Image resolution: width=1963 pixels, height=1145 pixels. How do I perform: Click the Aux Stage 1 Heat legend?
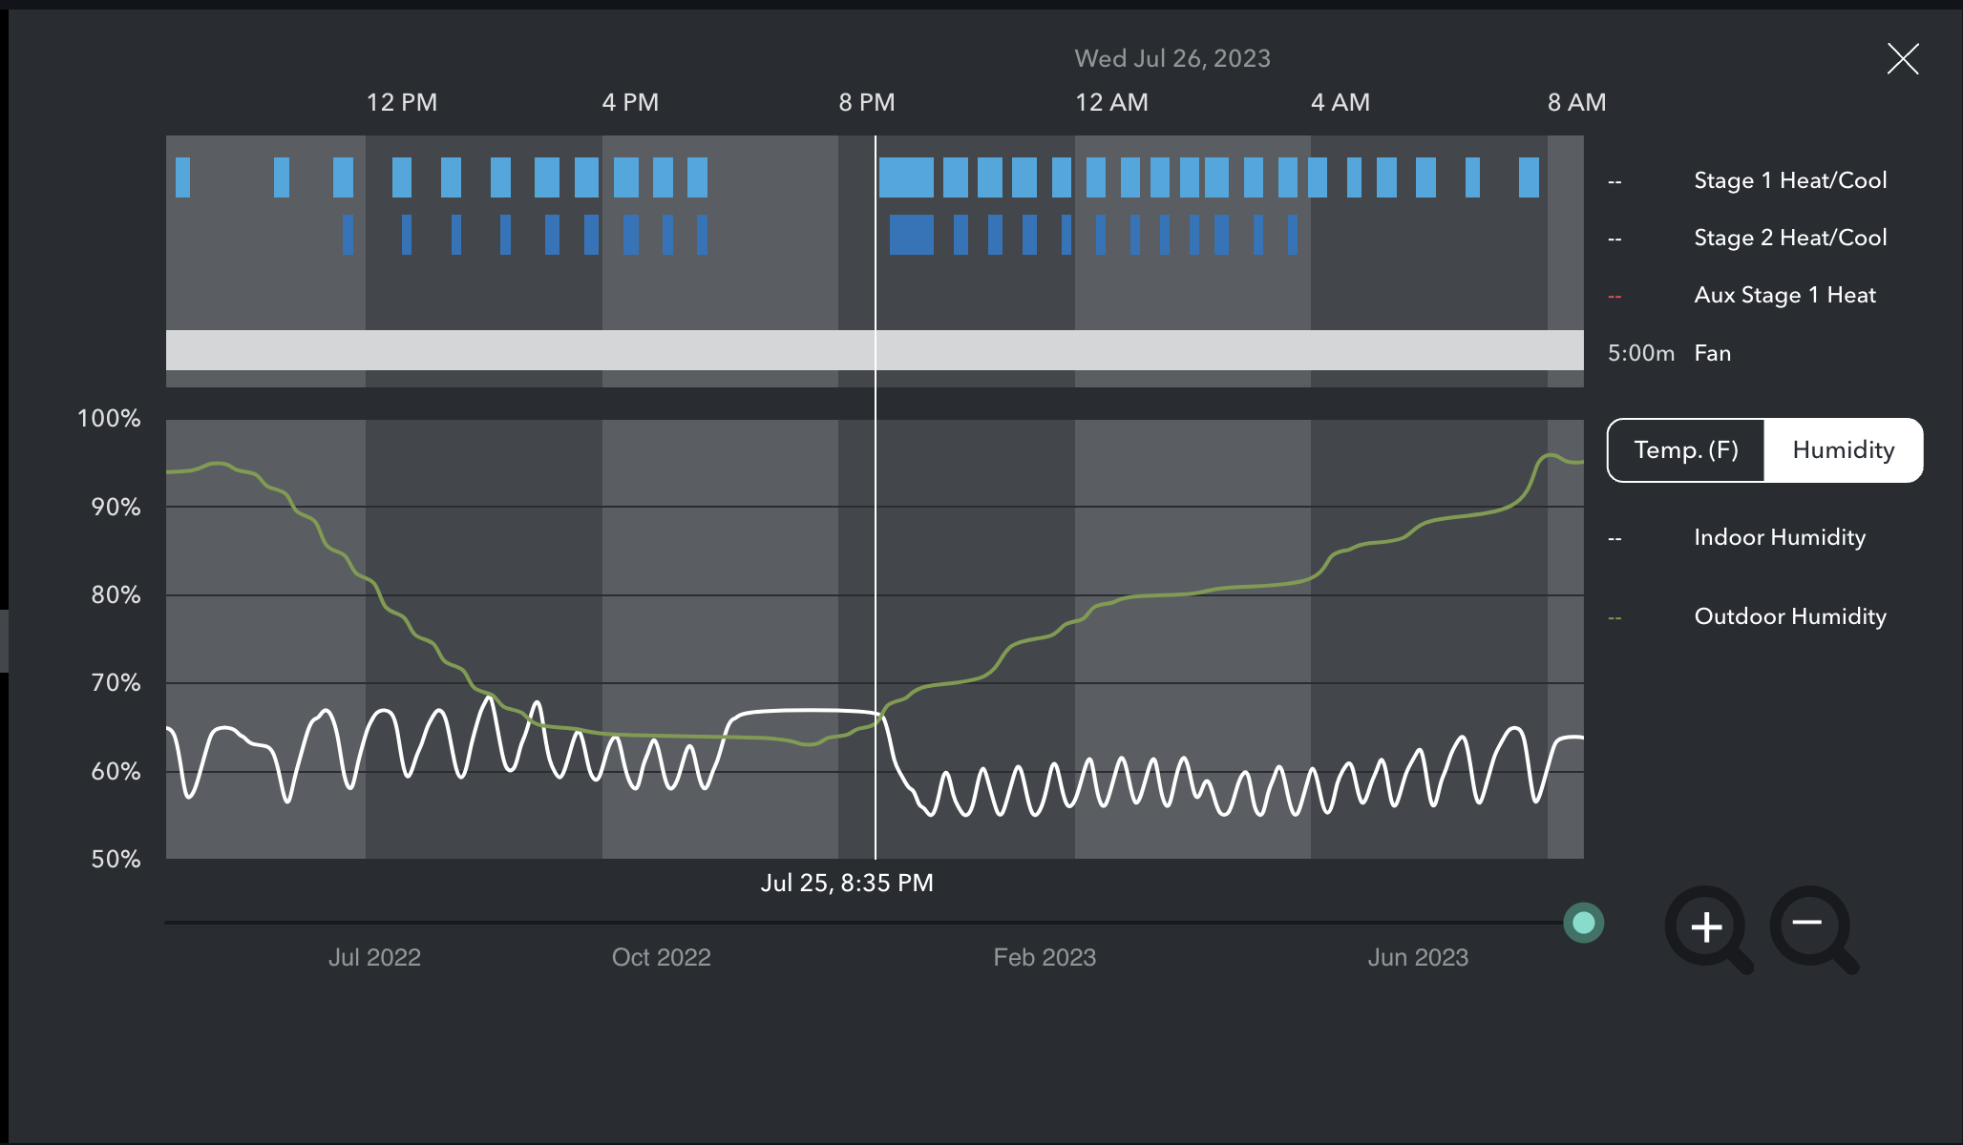point(1784,295)
